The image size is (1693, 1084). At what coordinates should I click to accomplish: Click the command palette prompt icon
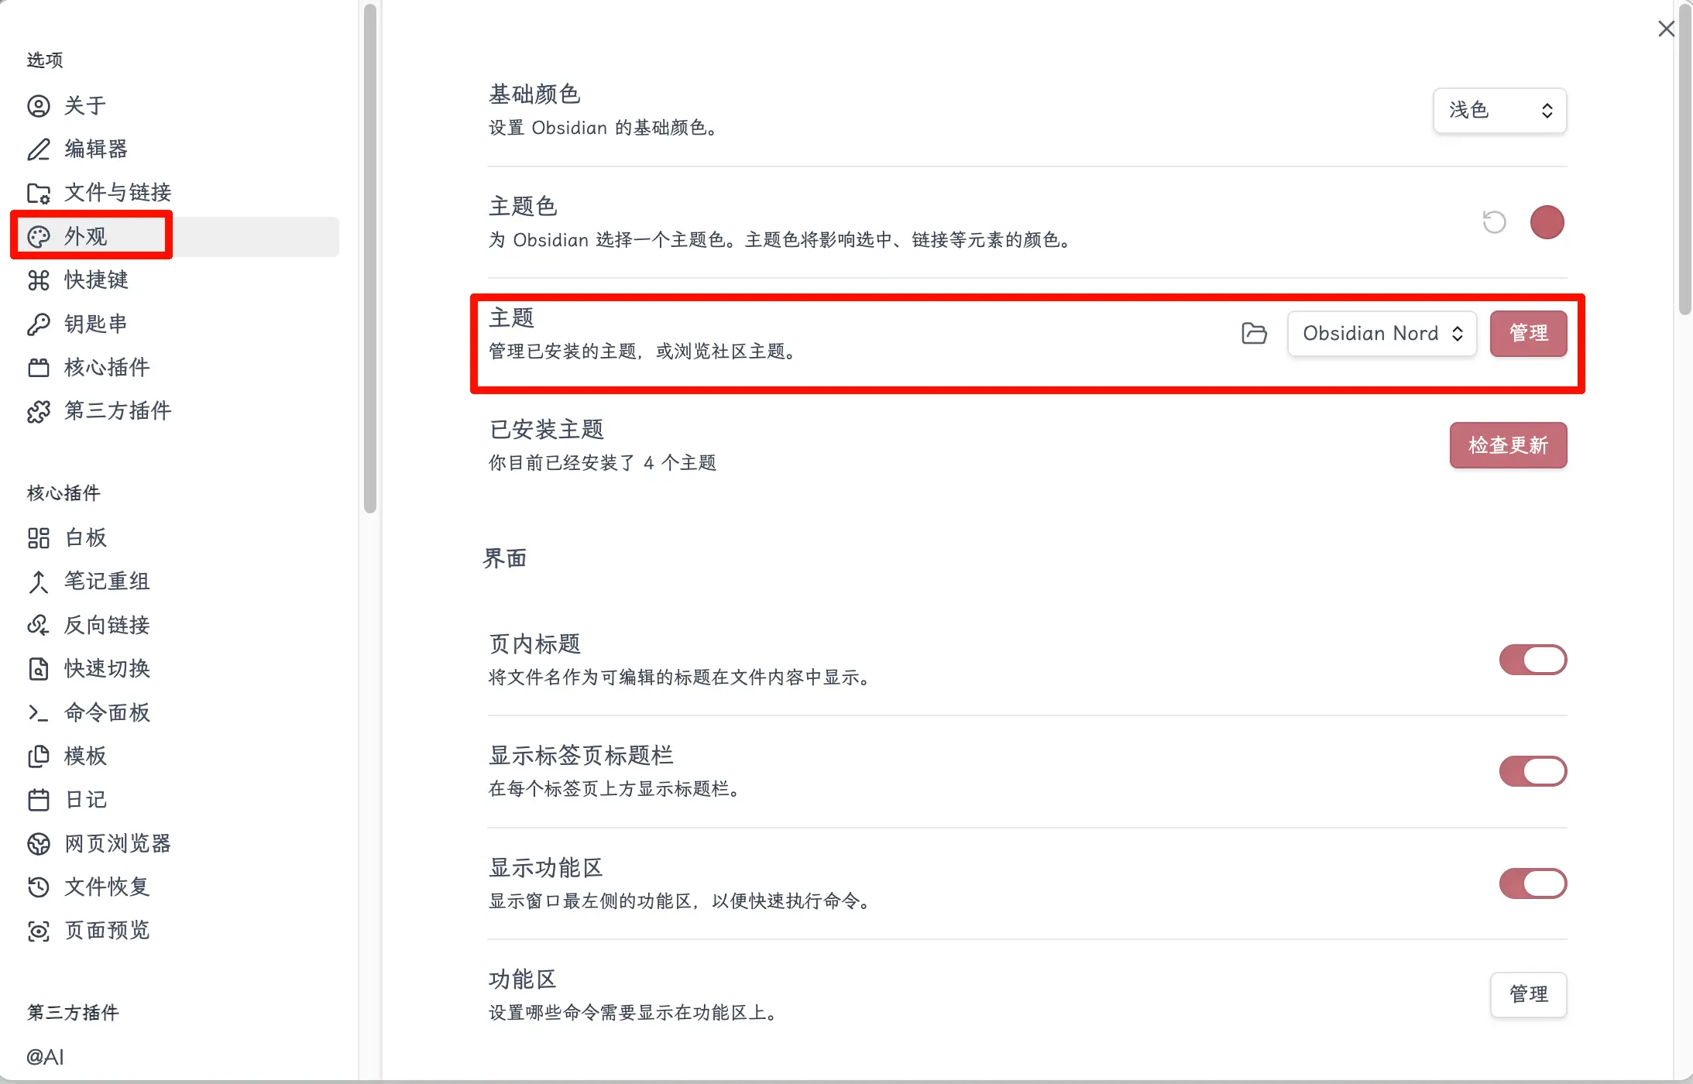pyautogui.click(x=39, y=712)
